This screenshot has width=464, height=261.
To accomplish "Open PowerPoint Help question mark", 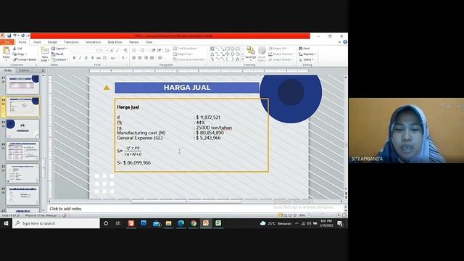I will [x=345, y=42].
